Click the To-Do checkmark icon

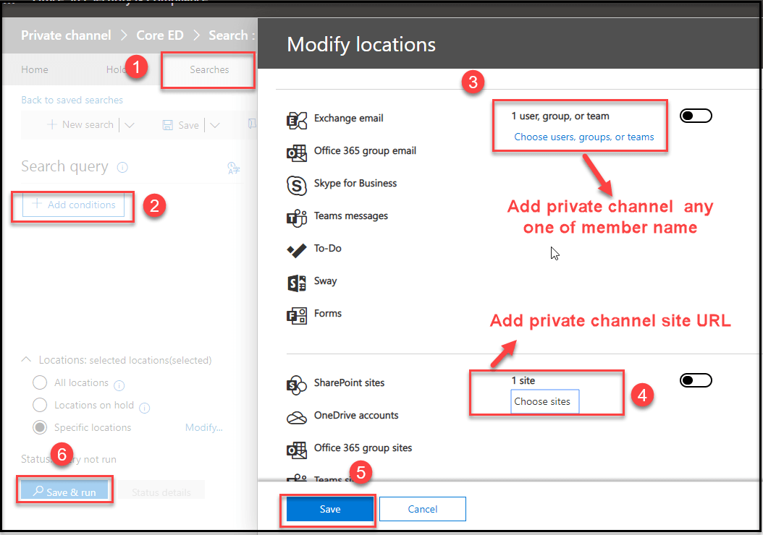pyautogui.click(x=296, y=249)
